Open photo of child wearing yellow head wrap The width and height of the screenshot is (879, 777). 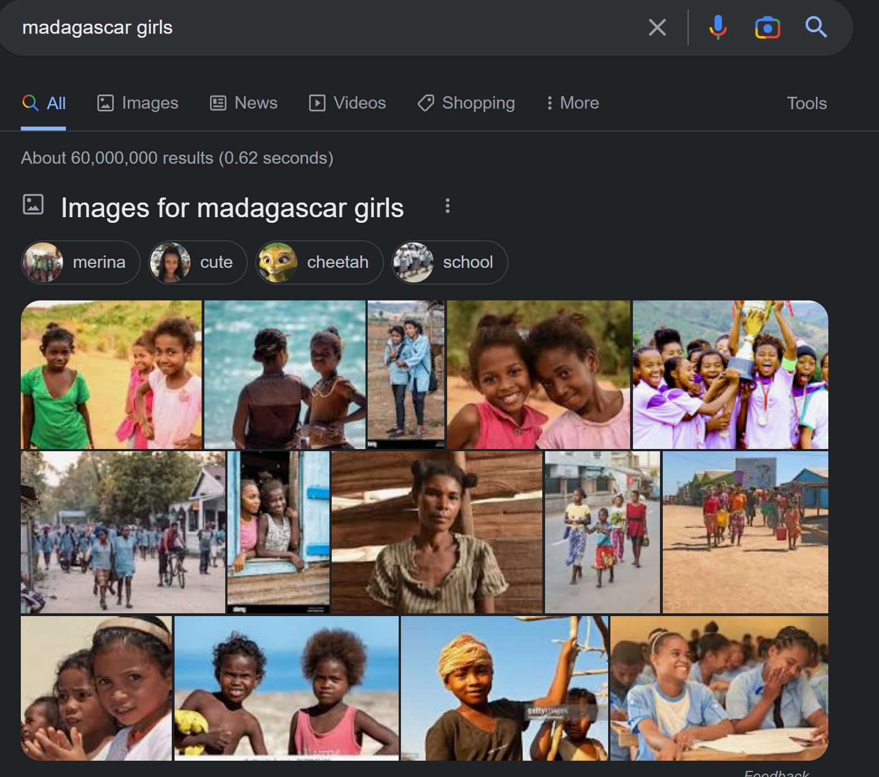click(505, 688)
